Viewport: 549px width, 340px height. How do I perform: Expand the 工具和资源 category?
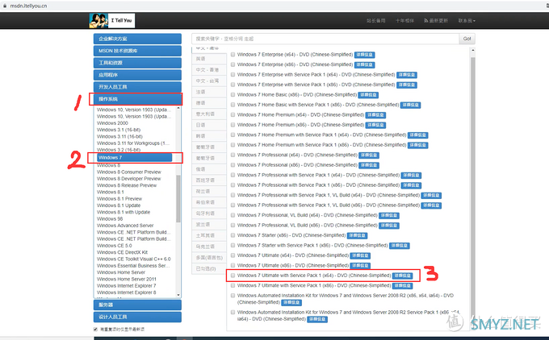point(137,63)
